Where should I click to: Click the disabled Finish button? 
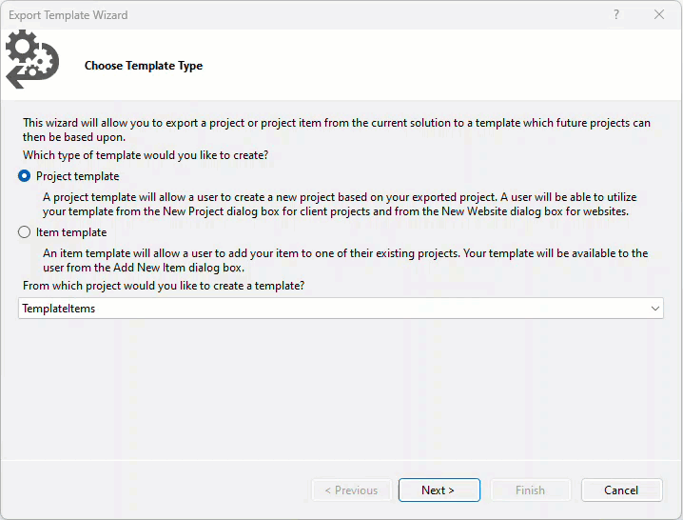[531, 490]
